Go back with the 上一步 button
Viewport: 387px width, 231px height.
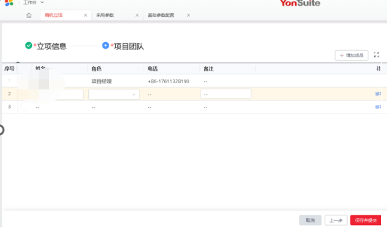pyautogui.click(x=336, y=220)
